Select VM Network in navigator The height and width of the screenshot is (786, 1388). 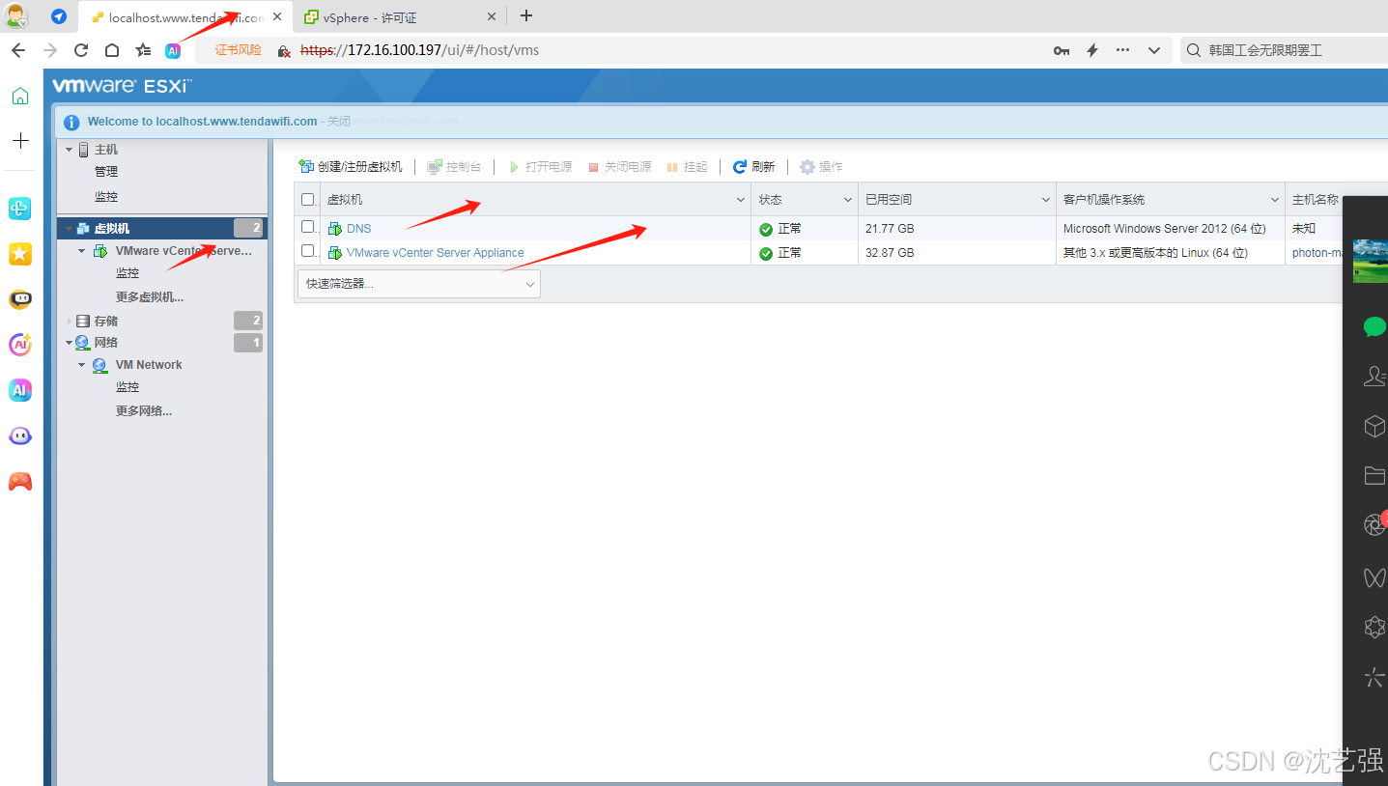point(149,365)
